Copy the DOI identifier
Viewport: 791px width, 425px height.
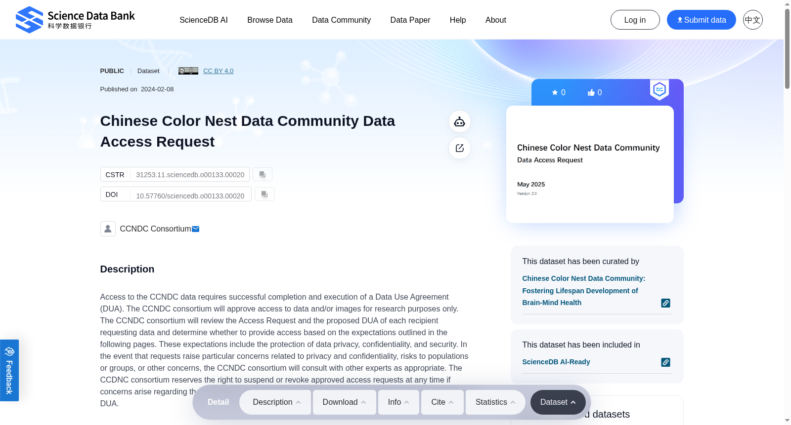coord(264,194)
